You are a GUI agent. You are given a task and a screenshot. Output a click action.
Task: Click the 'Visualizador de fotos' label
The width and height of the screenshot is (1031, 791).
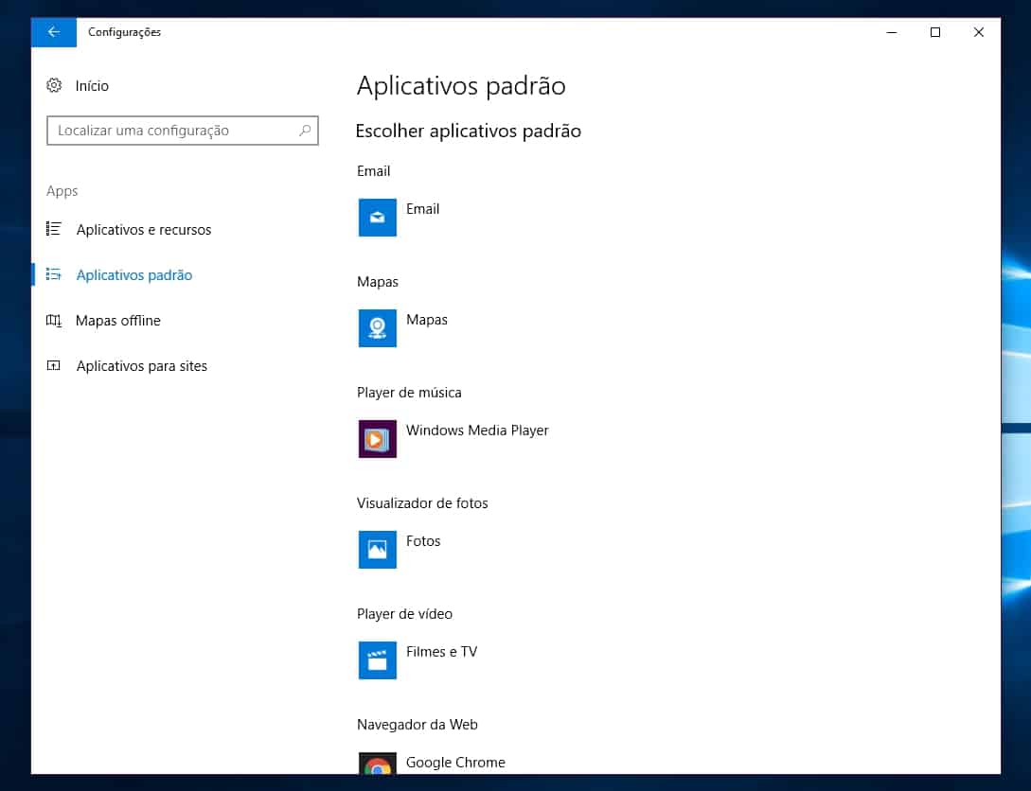pyautogui.click(x=422, y=503)
